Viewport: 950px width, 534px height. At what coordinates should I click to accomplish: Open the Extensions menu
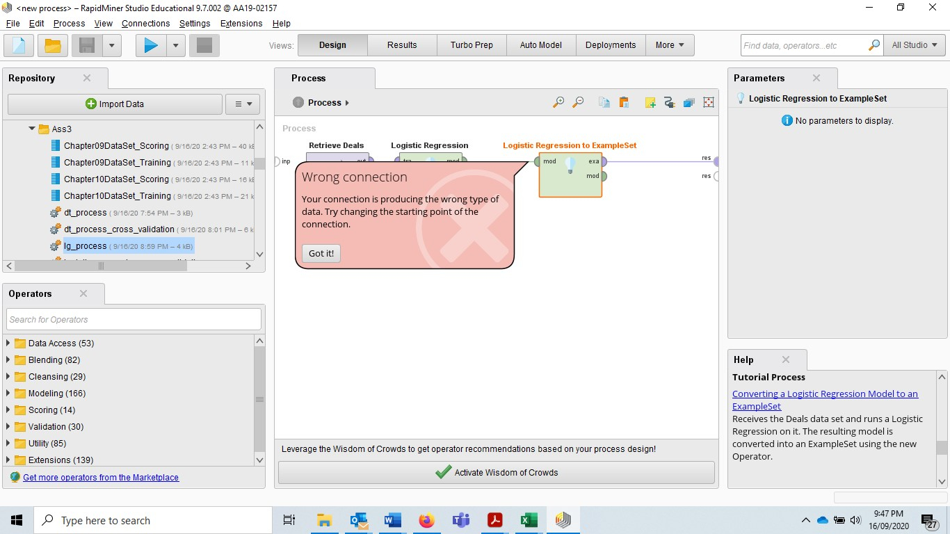(x=241, y=23)
